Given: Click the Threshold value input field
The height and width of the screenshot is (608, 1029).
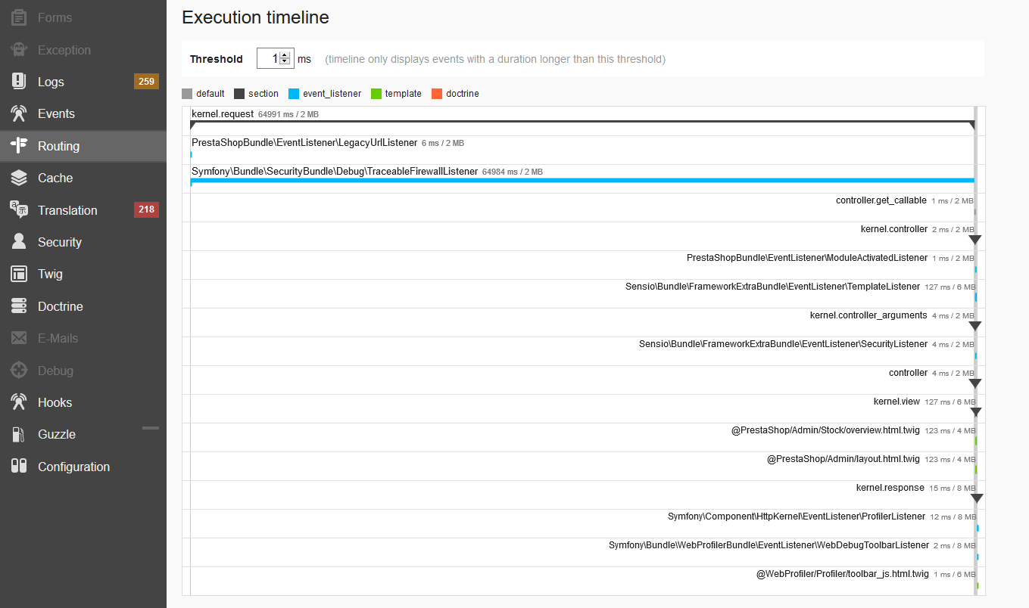Looking at the screenshot, I should [275, 59].
